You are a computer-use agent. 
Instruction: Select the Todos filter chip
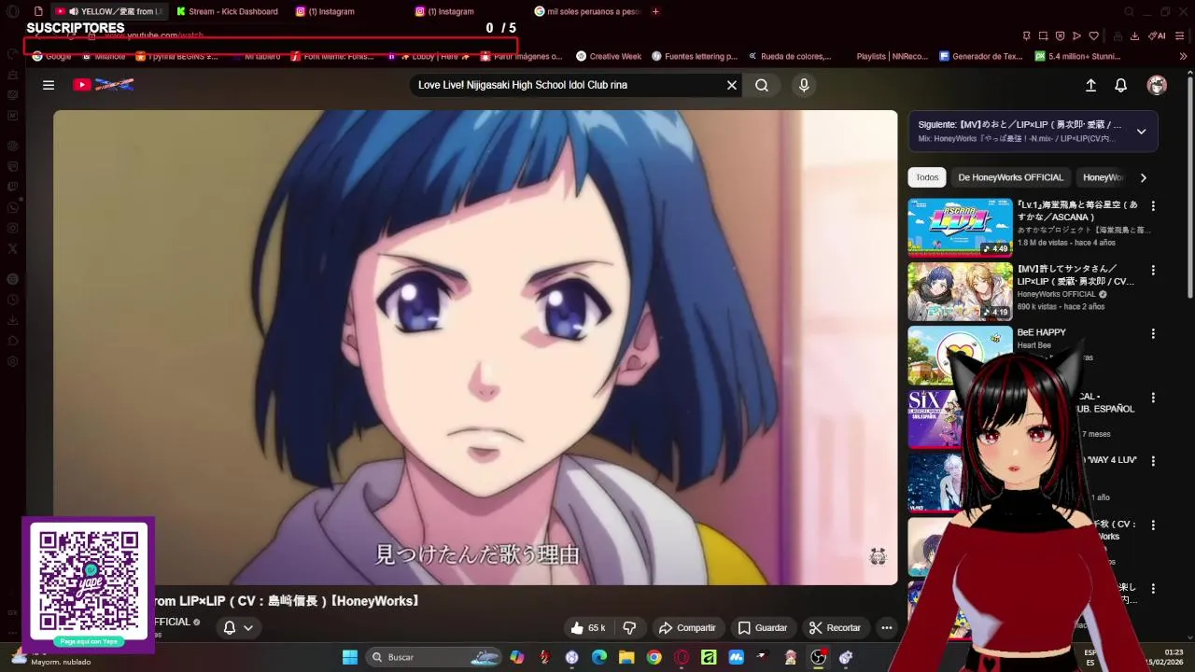pyautogui.click(x=927, y=177)
